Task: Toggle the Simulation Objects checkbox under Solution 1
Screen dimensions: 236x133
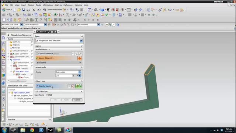Action: pyautogui.click(x=14, y=62)
